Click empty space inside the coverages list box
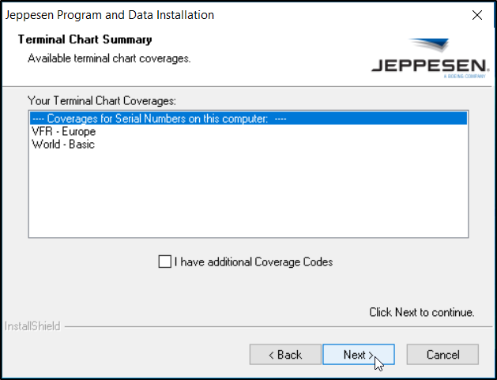The image size is (497, 380). tap(248, 198)
